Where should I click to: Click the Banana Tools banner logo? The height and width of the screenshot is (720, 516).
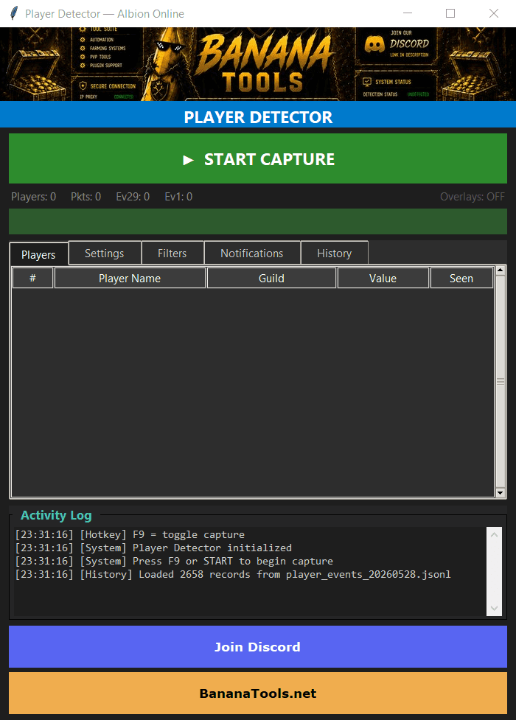point(264,63)
